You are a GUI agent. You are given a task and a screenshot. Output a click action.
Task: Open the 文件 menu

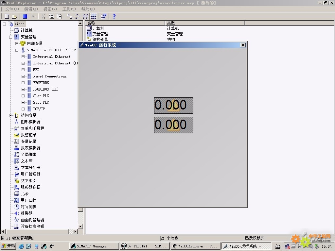pos(12,9)
